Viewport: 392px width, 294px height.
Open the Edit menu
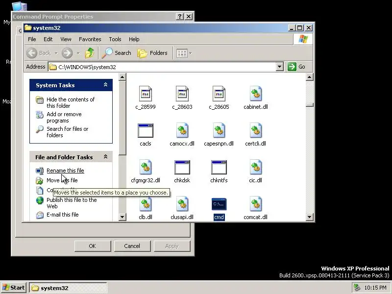point(48,39)
